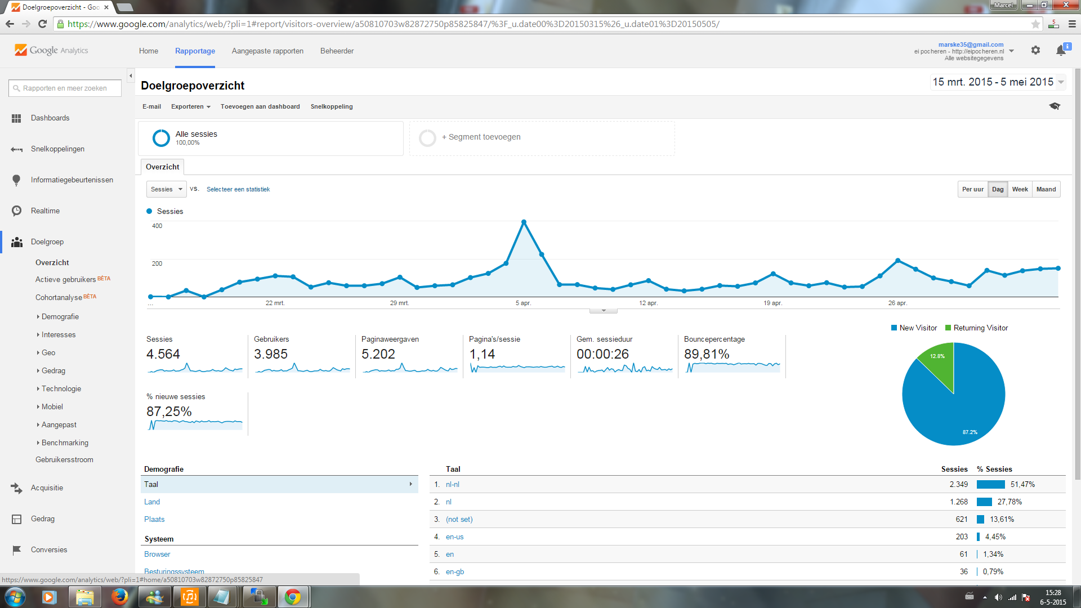
Task: Open the account selector dropdown arrow
Action: pos(1012,51)
